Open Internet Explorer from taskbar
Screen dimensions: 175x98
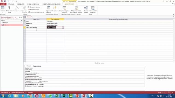point(10,96)
